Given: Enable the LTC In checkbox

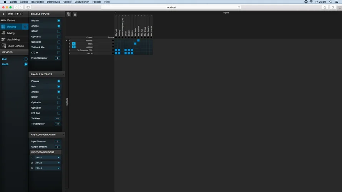Looking at the screenshot, I should [59, 53].
